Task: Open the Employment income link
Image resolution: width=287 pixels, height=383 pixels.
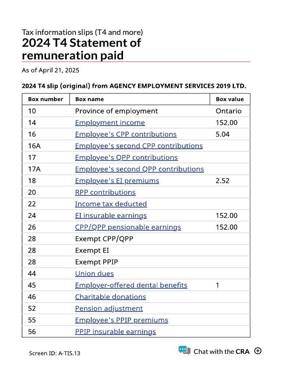Action: pyautogui.click(x=110, y=123)
